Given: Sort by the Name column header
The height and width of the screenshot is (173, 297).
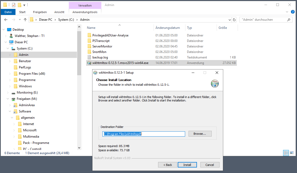Looking at the screenshot, I should (x=91, y=28).
